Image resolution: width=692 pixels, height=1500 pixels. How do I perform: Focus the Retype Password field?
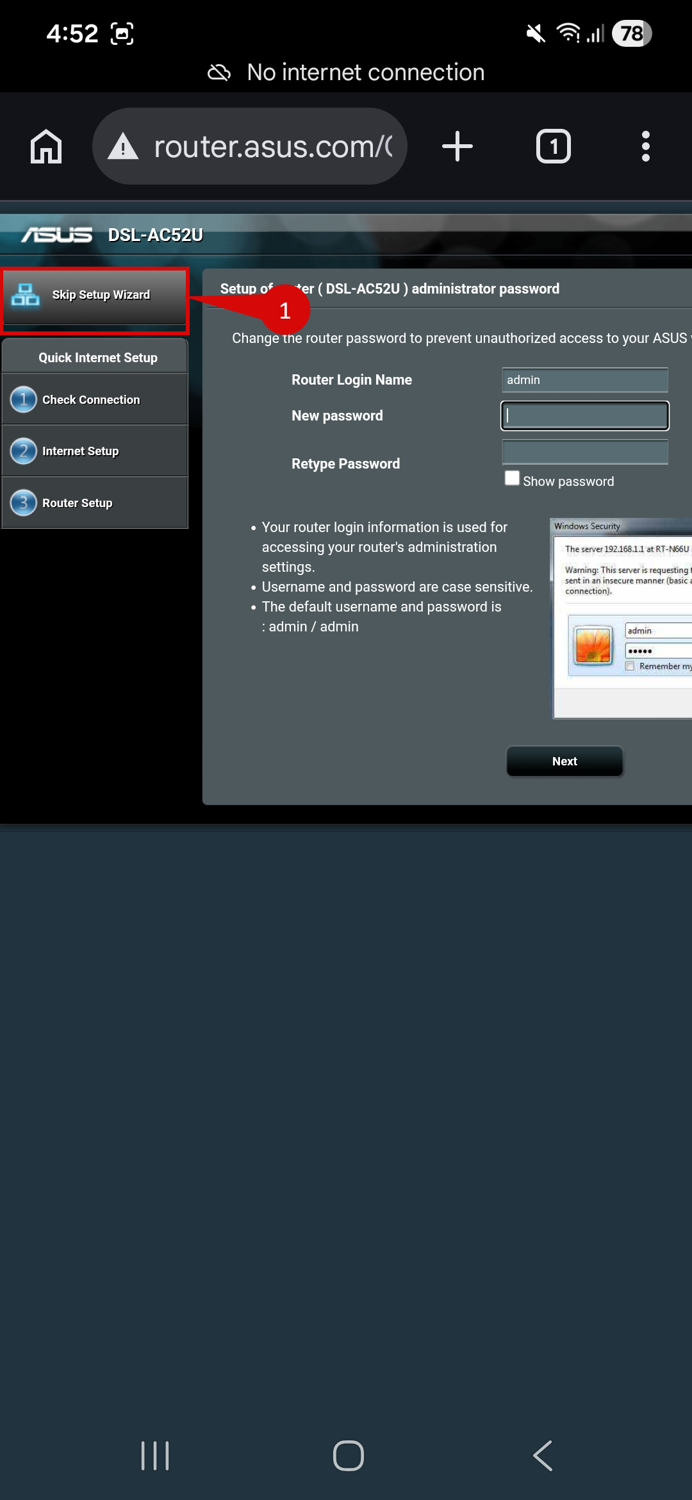[x=584, y=452]
